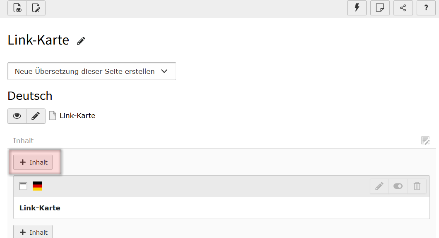
Task: Click the edit page properties icon in top toolbar
Action: click(x=36, y=8)
